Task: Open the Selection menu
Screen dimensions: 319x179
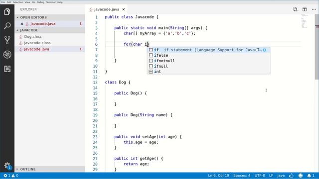Action: pos(18,2)
